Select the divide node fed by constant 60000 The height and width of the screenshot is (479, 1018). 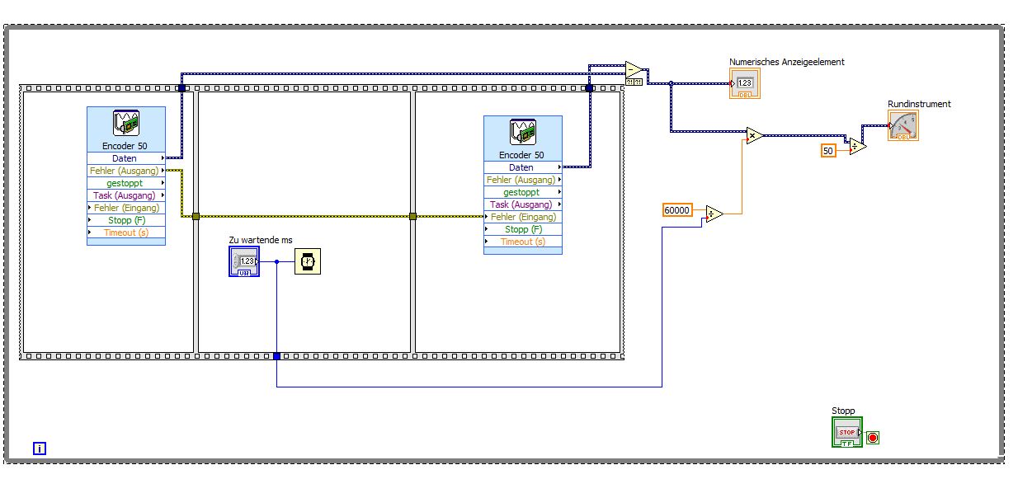(714, 214)
